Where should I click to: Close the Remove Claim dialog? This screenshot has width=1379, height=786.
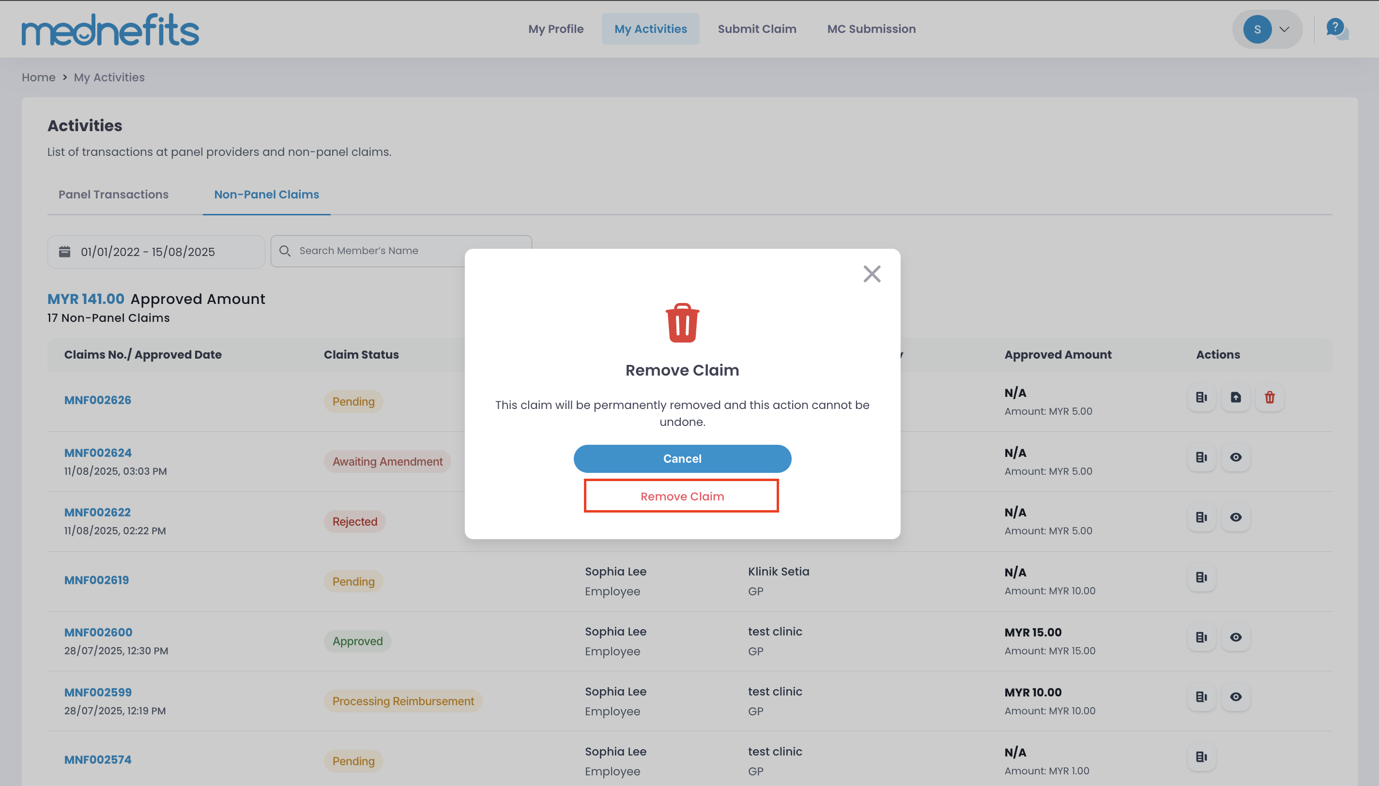click(x=872, y=274)
